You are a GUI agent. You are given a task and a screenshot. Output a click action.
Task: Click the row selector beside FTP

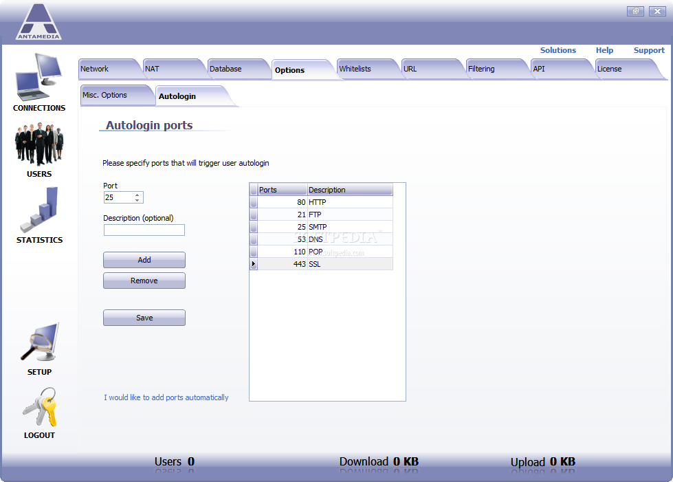pyautogui.click(x=254, y=215)
